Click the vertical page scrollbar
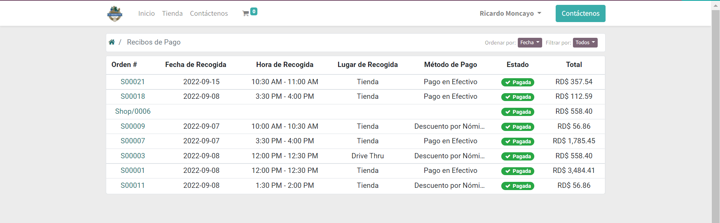 (715, 112)
